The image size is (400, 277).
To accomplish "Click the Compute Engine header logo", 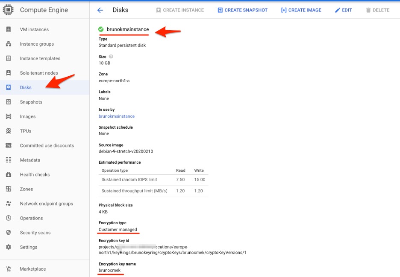I will pos(9,10).
